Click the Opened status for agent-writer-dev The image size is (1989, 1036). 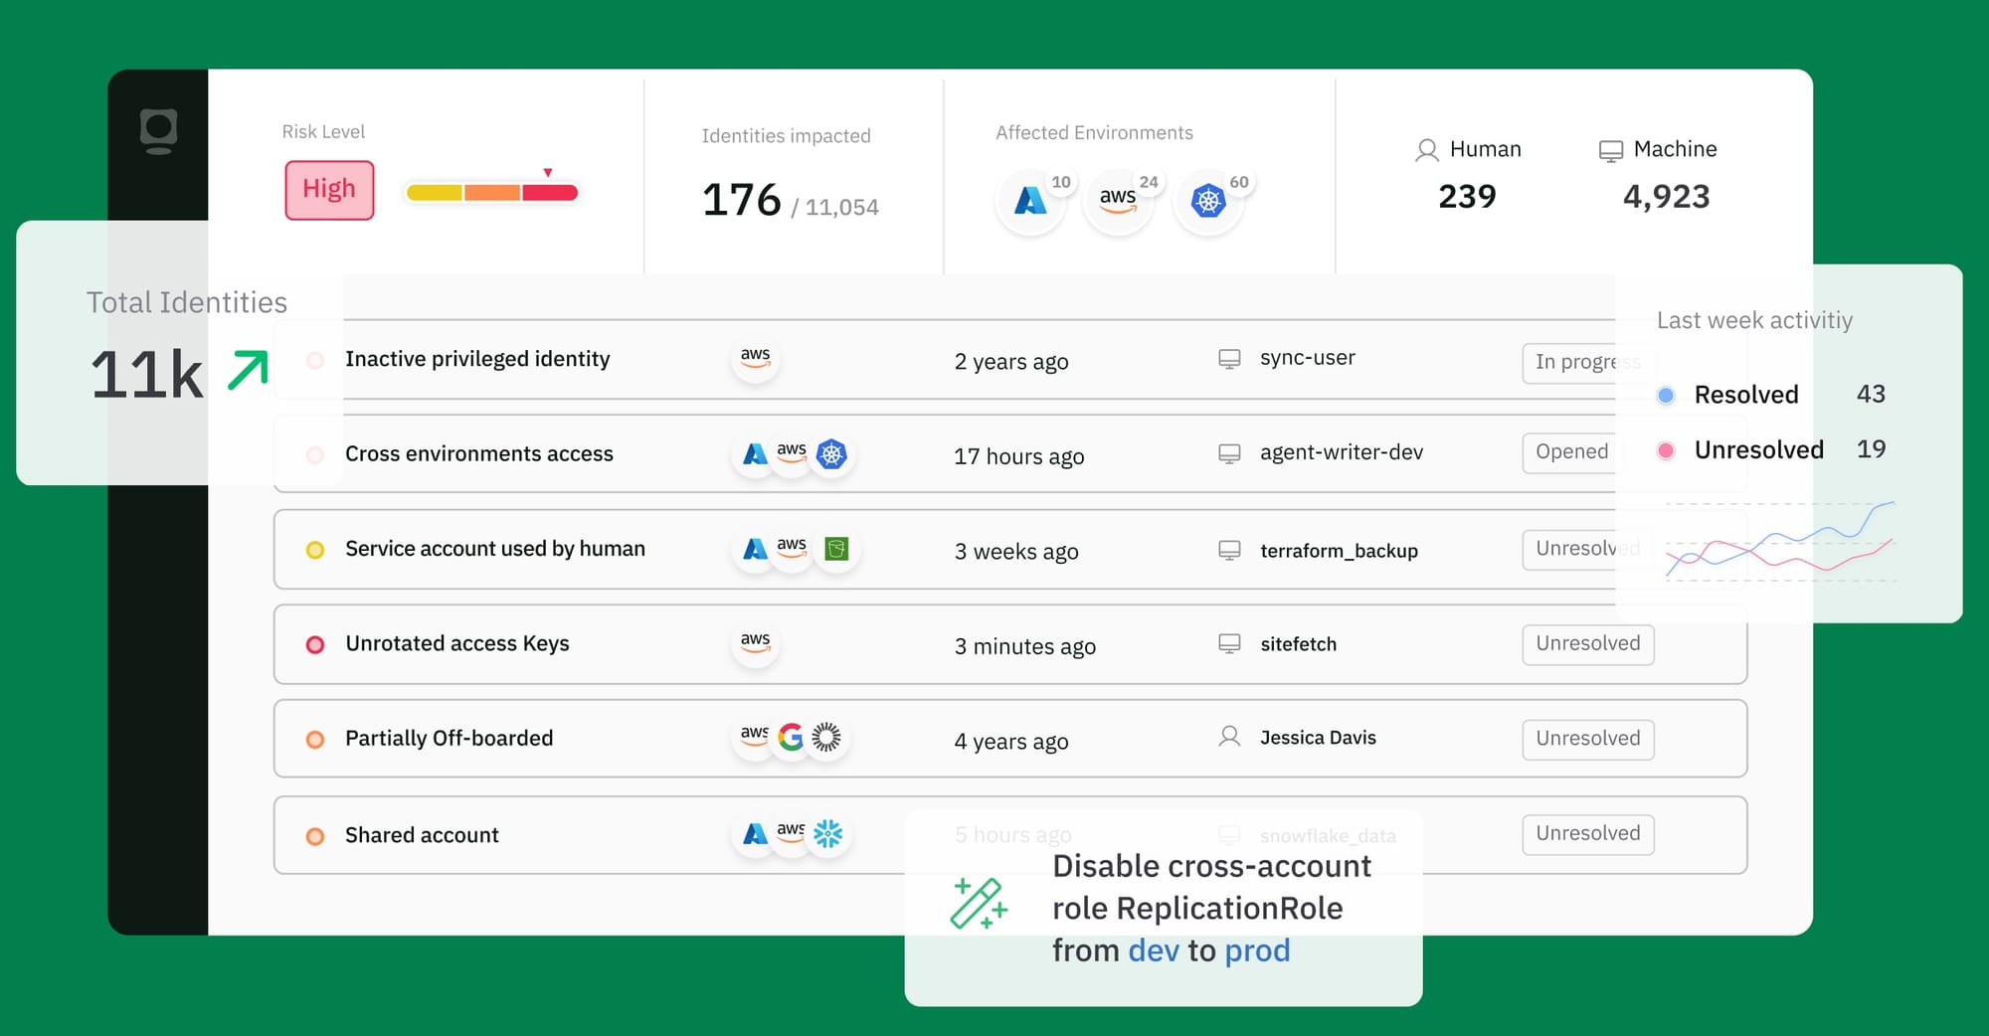coord(1571,452)
